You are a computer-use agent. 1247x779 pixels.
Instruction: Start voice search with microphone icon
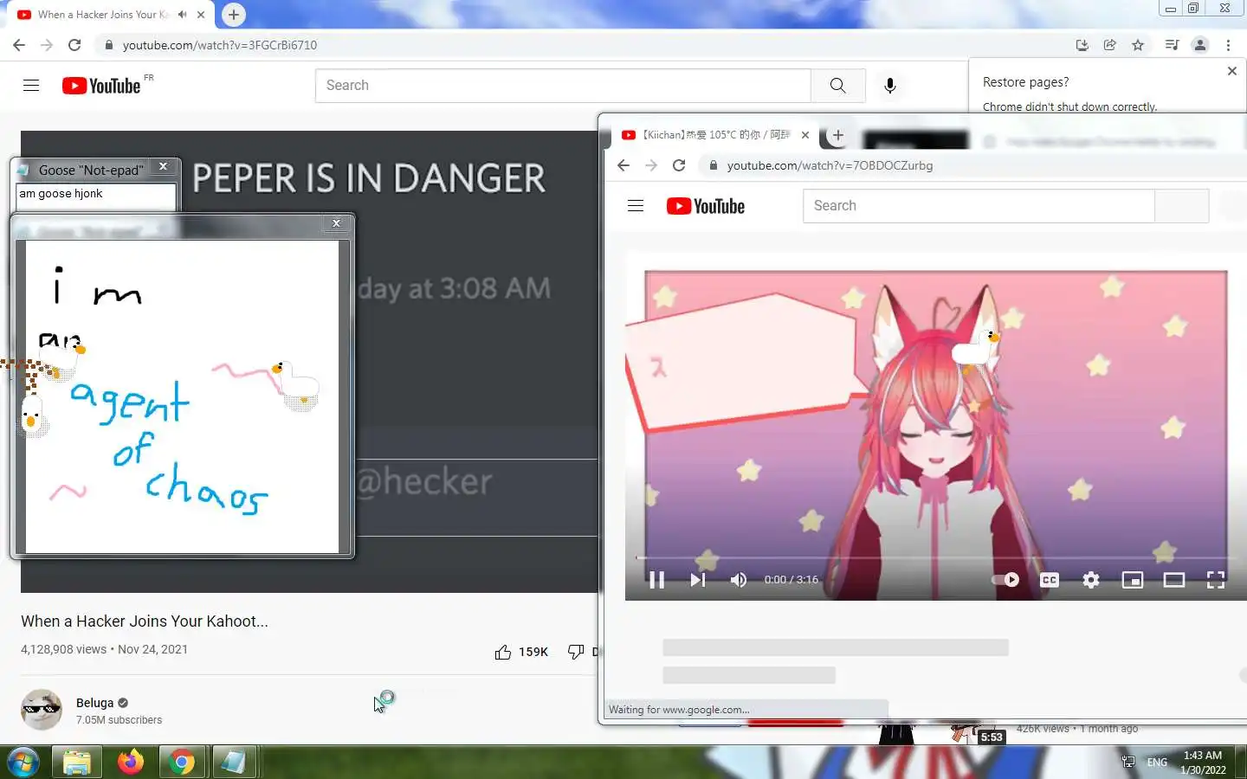[x=890, y=86]
